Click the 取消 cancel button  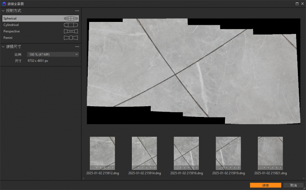[x=293, y=186]
